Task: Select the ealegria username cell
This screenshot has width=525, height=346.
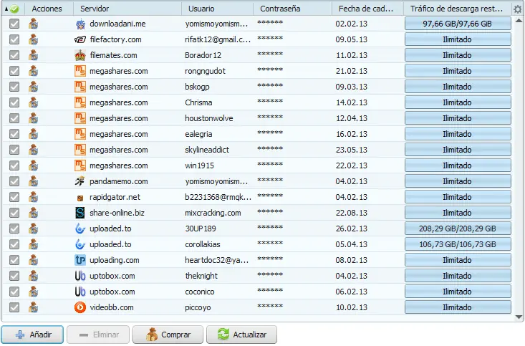Action: point(198,134)
